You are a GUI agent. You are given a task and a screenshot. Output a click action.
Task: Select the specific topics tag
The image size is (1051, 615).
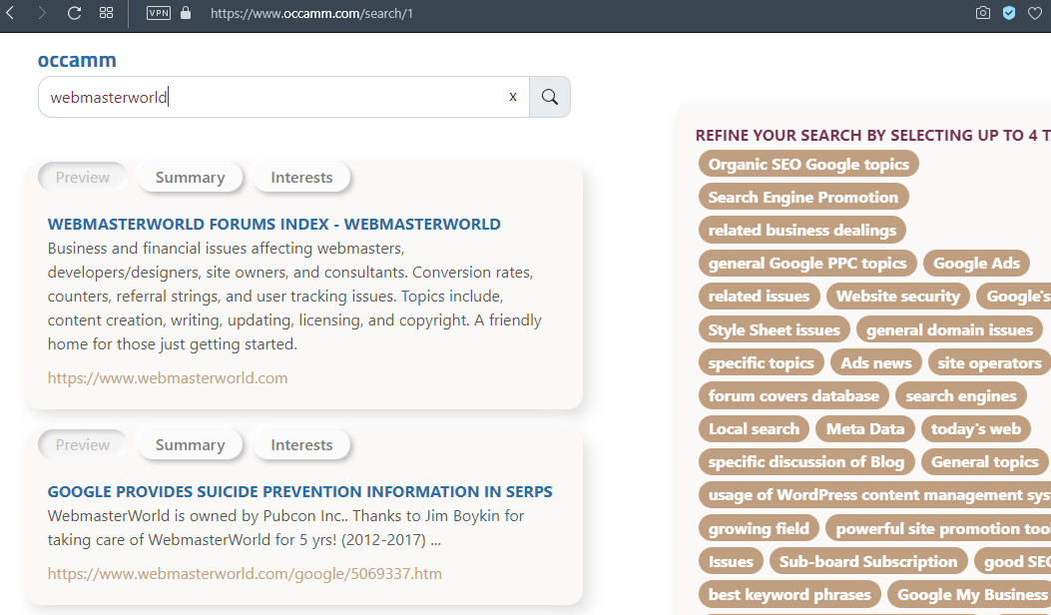click(x=762, y=362)
